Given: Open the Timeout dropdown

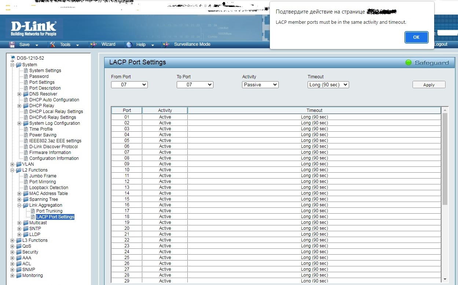Looking at the screenshot, I should (x=328, y=85).
